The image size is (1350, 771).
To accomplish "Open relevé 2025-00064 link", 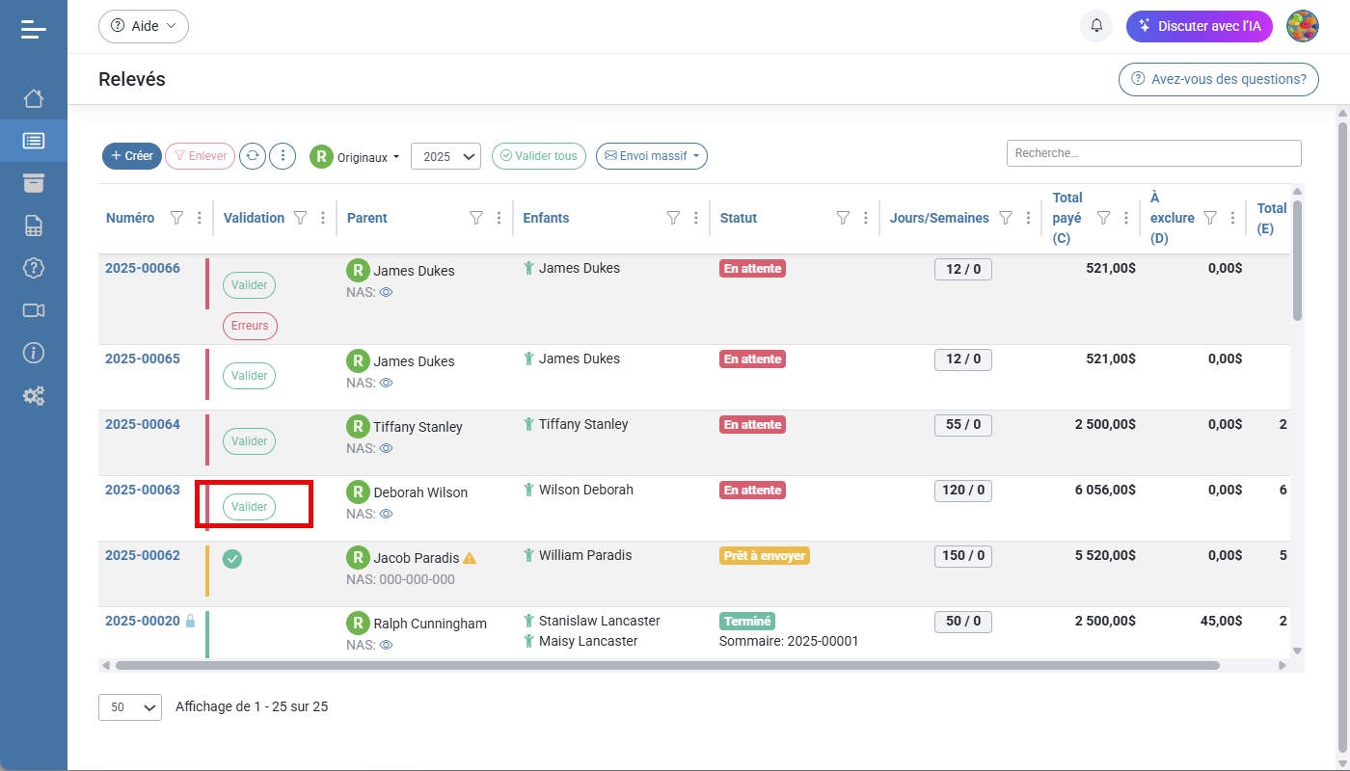I will pyautogui.click(x=142, y=424).
